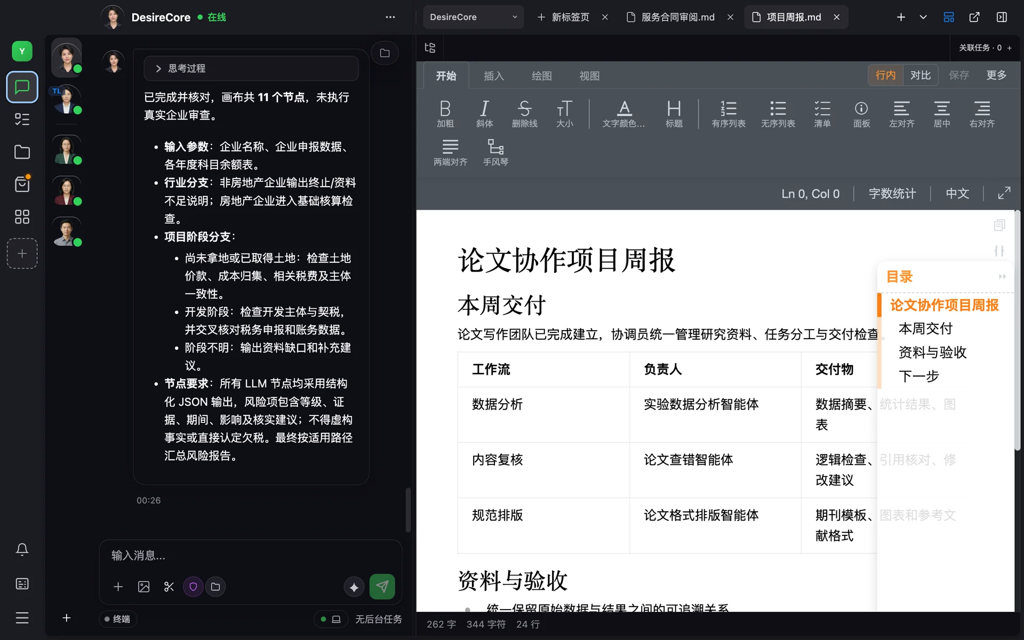Switch to 行内 inline mode

885,75
